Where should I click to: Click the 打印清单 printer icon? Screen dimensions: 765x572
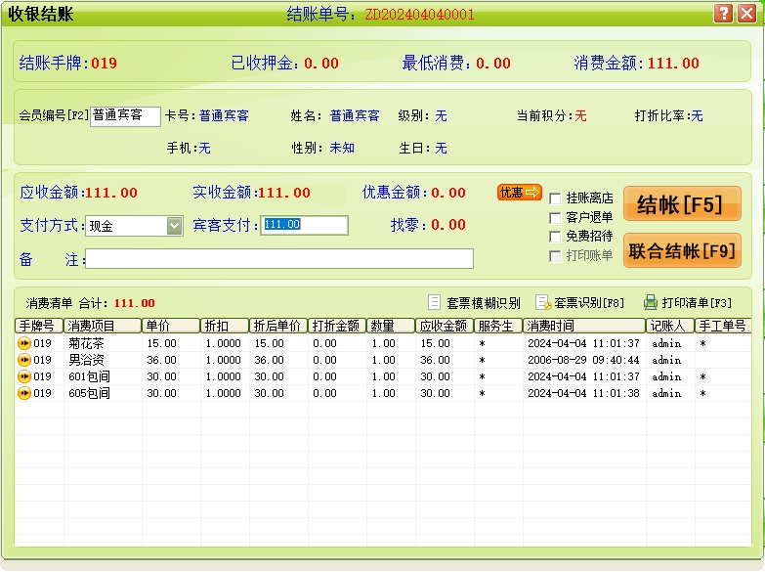[651, 302]
